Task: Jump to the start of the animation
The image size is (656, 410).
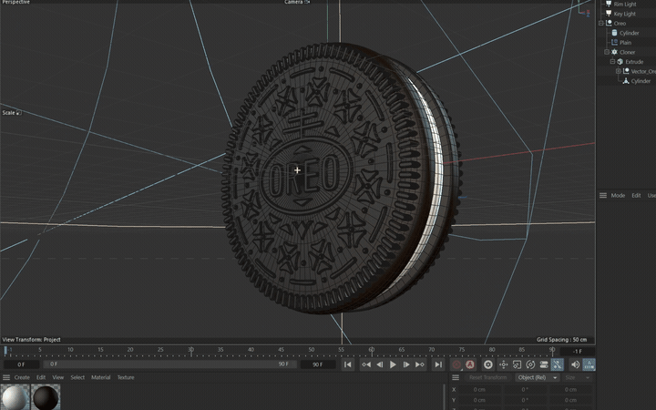Action: coord(348,364)
